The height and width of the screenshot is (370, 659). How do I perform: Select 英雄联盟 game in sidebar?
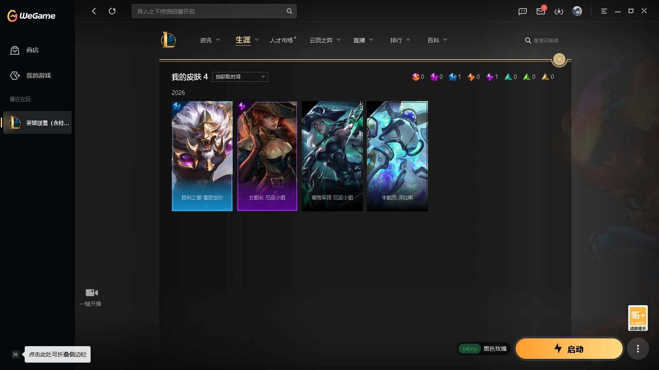37,123
